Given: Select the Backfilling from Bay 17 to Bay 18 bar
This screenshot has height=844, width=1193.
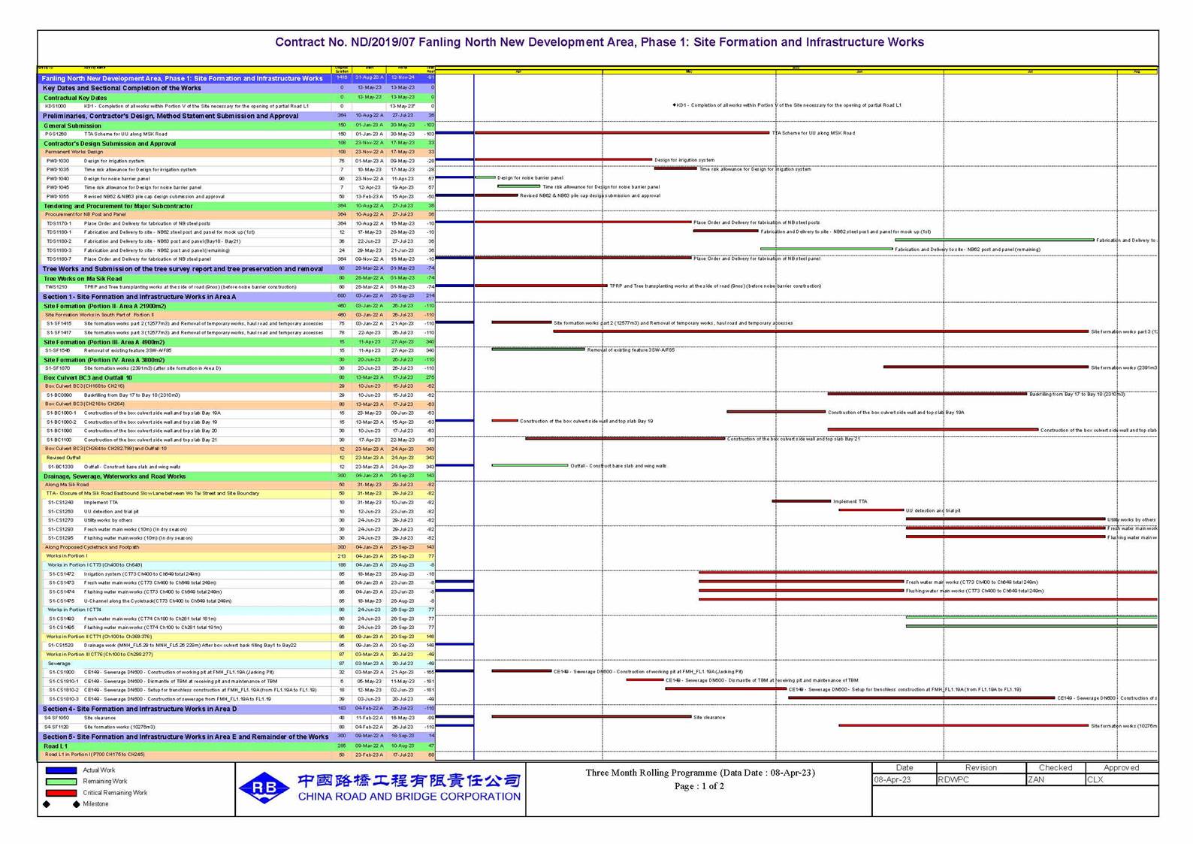Looking at the screenshot, I should click(927, 394).
